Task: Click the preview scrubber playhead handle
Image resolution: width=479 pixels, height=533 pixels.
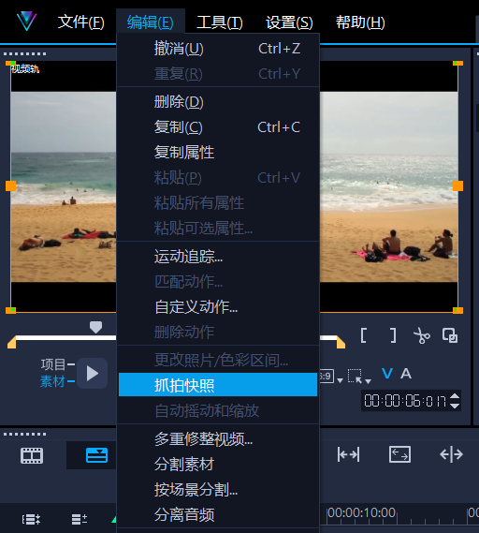Action: tap(95, 327)
